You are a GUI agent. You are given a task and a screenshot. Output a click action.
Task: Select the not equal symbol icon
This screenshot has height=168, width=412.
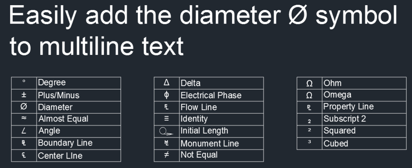(x=167, y=155)
